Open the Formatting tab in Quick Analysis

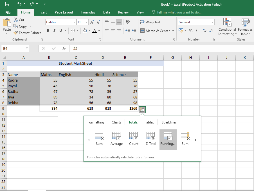pyautogui.click(x=96, y=122)
